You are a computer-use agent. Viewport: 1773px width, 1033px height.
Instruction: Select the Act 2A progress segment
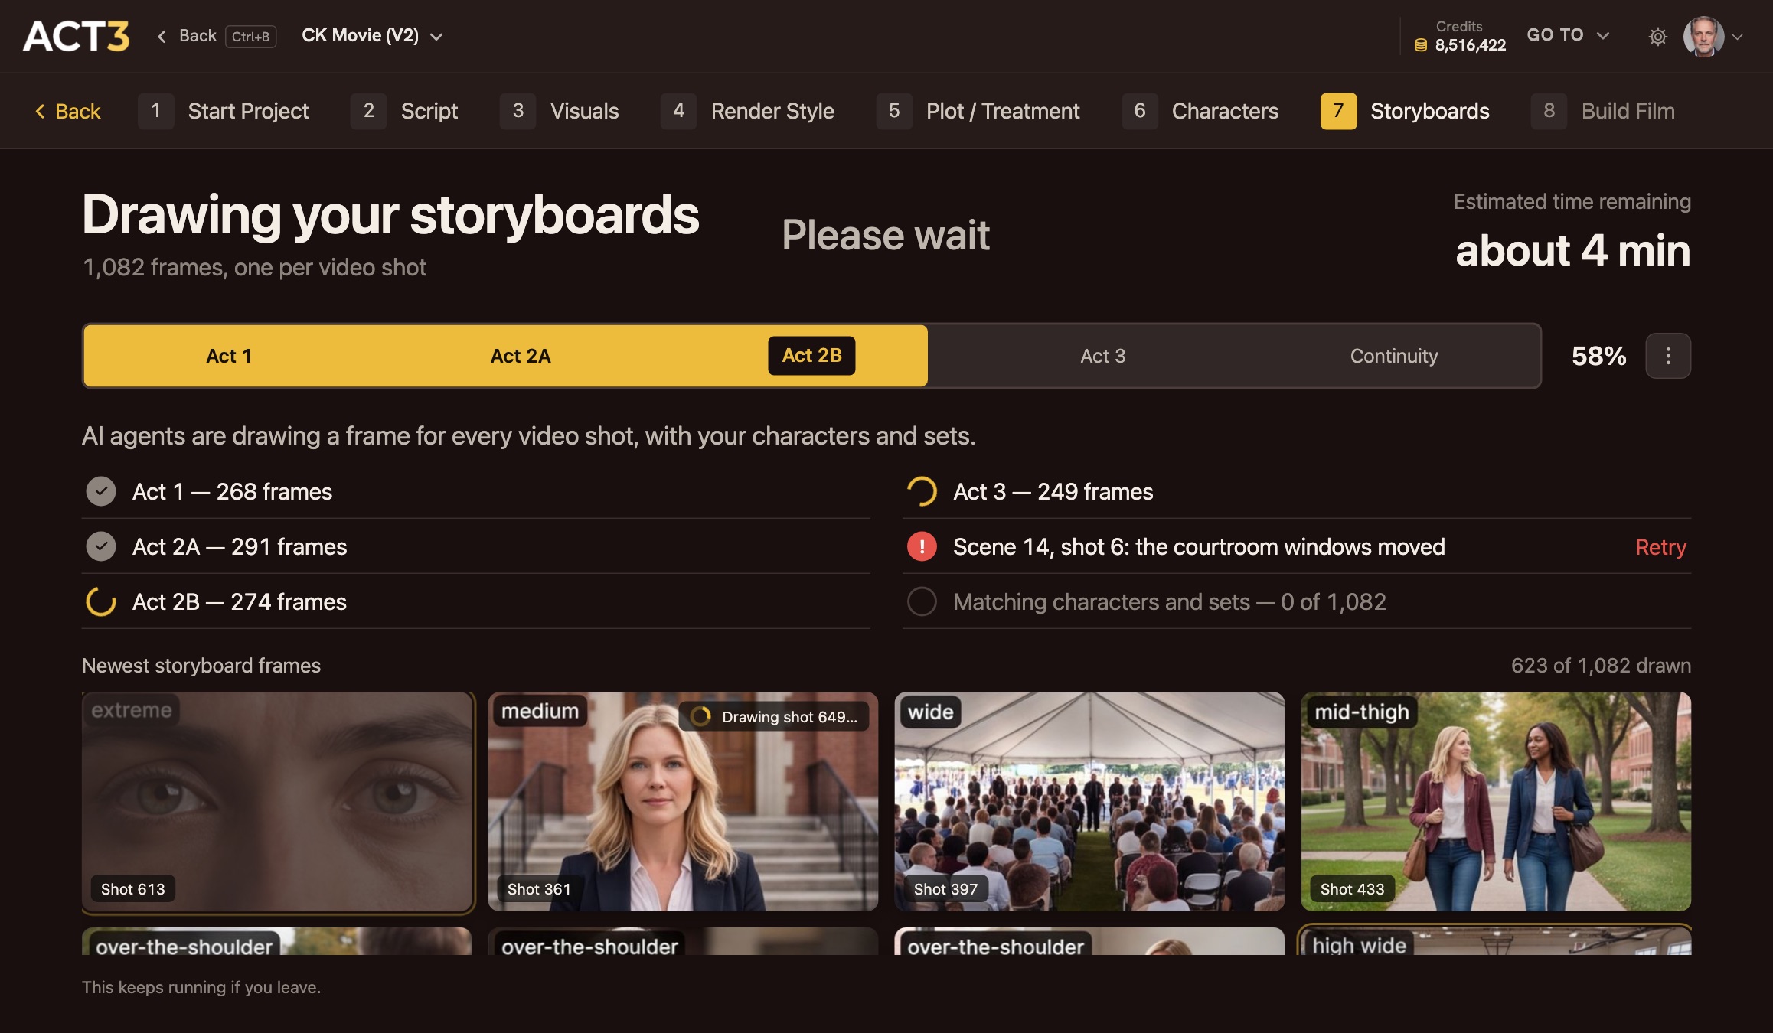click(x=521, y=356)
